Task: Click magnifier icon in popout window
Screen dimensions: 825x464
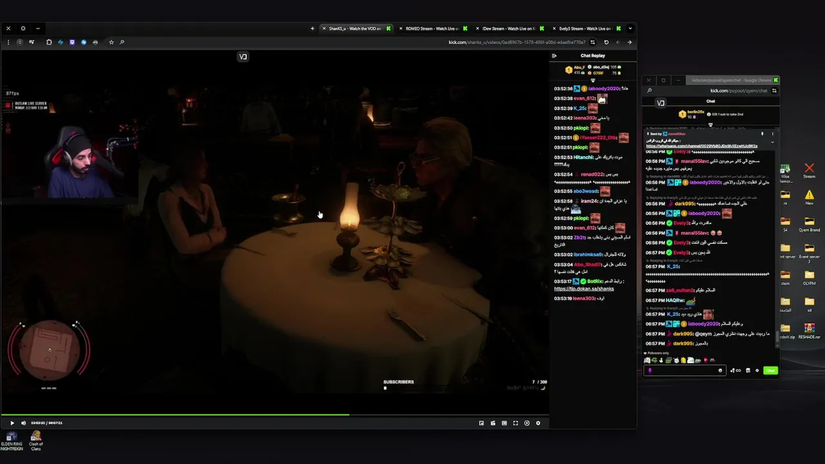Action: (649, 91)
